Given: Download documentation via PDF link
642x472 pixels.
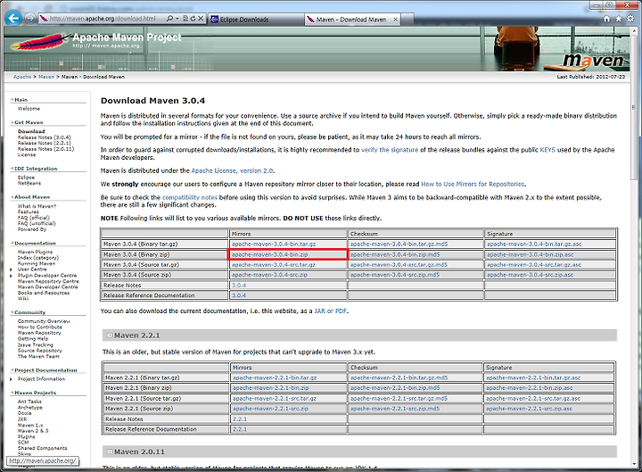Looking at the screenshot, I should coord(341,311).
